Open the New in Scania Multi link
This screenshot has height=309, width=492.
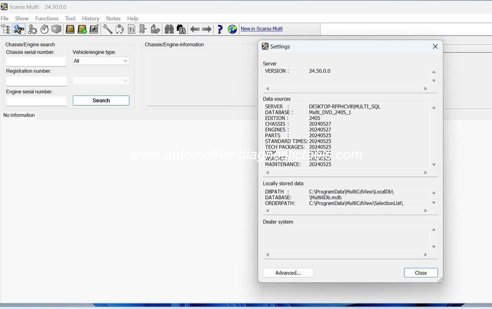(x=261, y=29)
